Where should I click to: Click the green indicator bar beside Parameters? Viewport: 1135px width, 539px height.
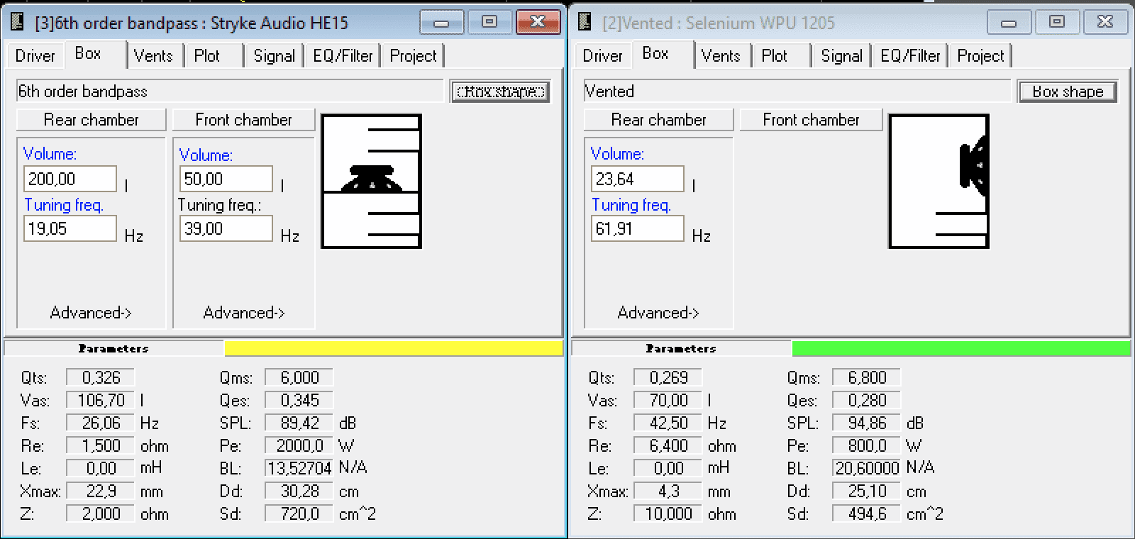[961, 348]
